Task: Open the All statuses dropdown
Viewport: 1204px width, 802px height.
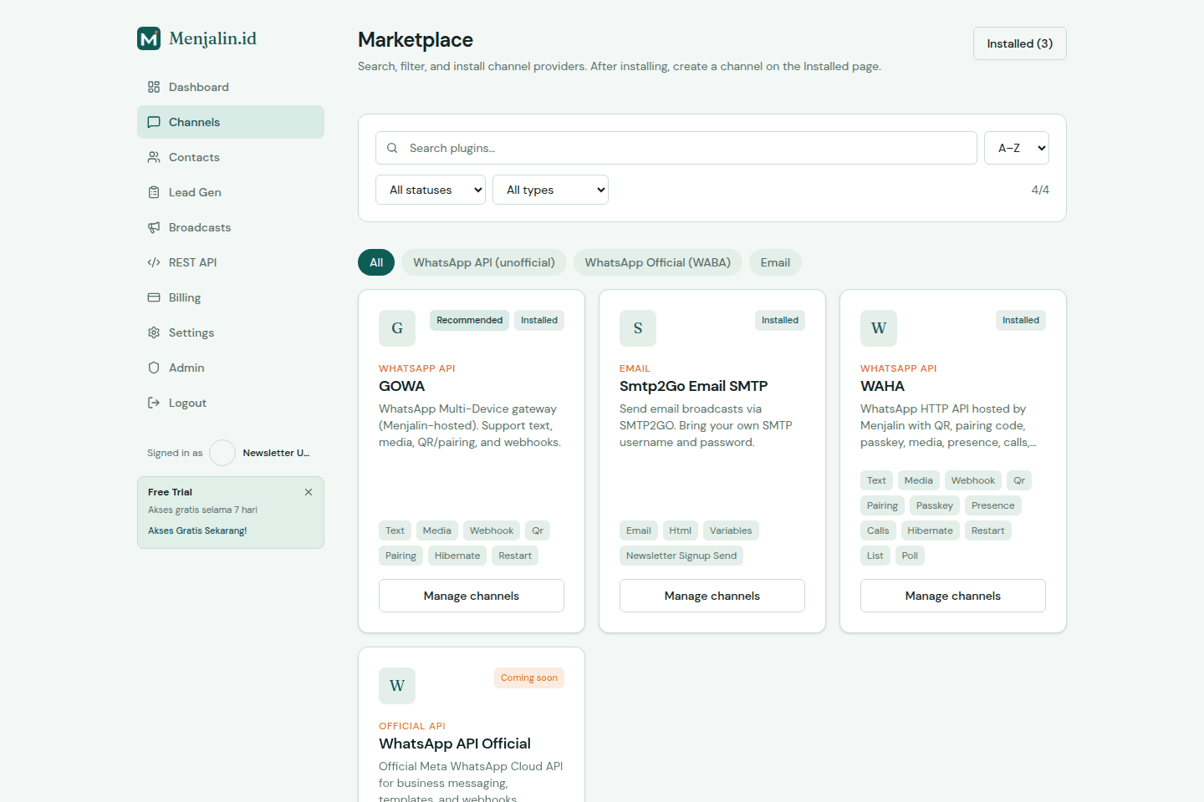Action: tap(431, 190)
